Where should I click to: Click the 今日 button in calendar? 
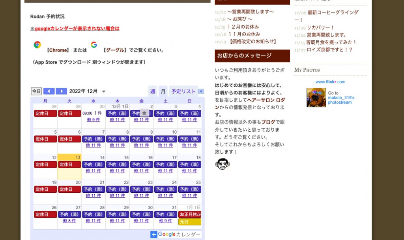(x=36, y=91)
